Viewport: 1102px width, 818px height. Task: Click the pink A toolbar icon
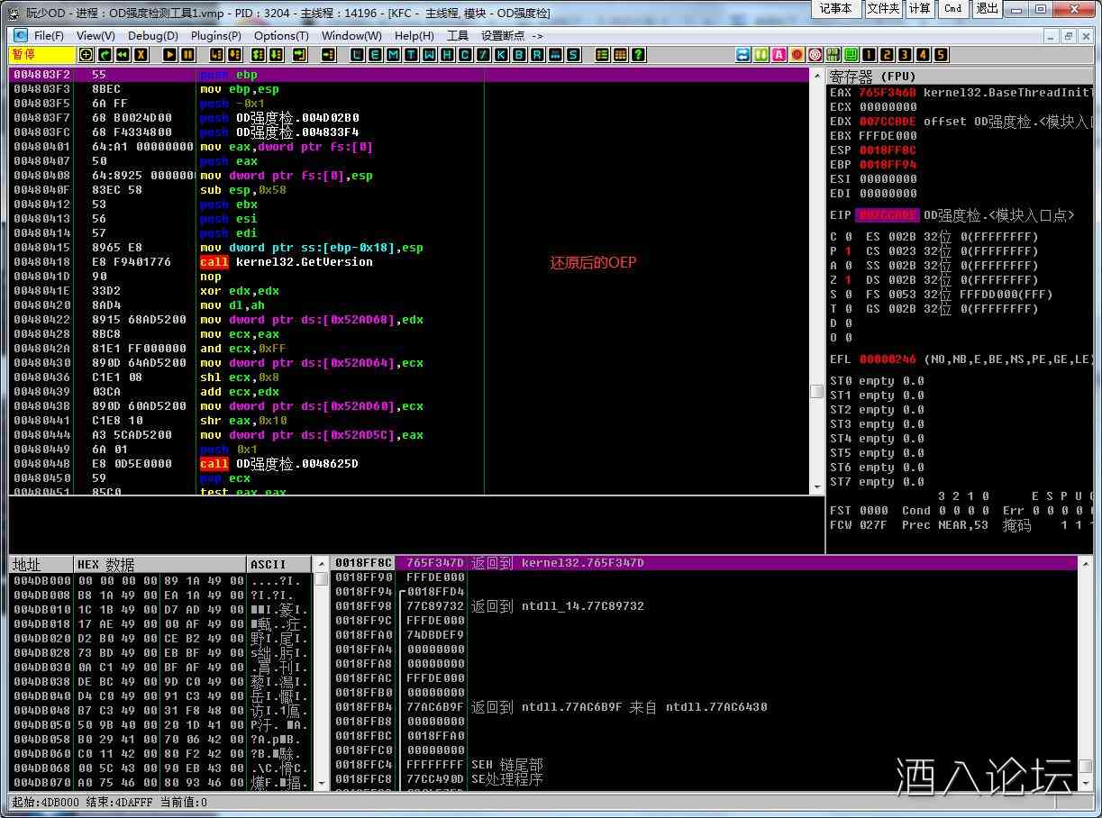(779, 55)
